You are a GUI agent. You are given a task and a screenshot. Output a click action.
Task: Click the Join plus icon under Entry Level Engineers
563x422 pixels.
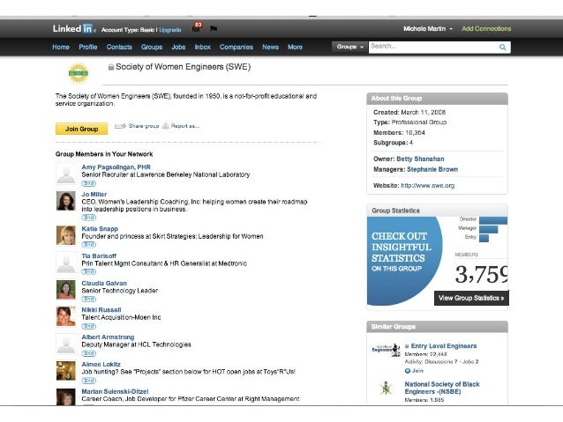[408, 371]
